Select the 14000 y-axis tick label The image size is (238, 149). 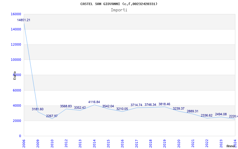(16, 29)
